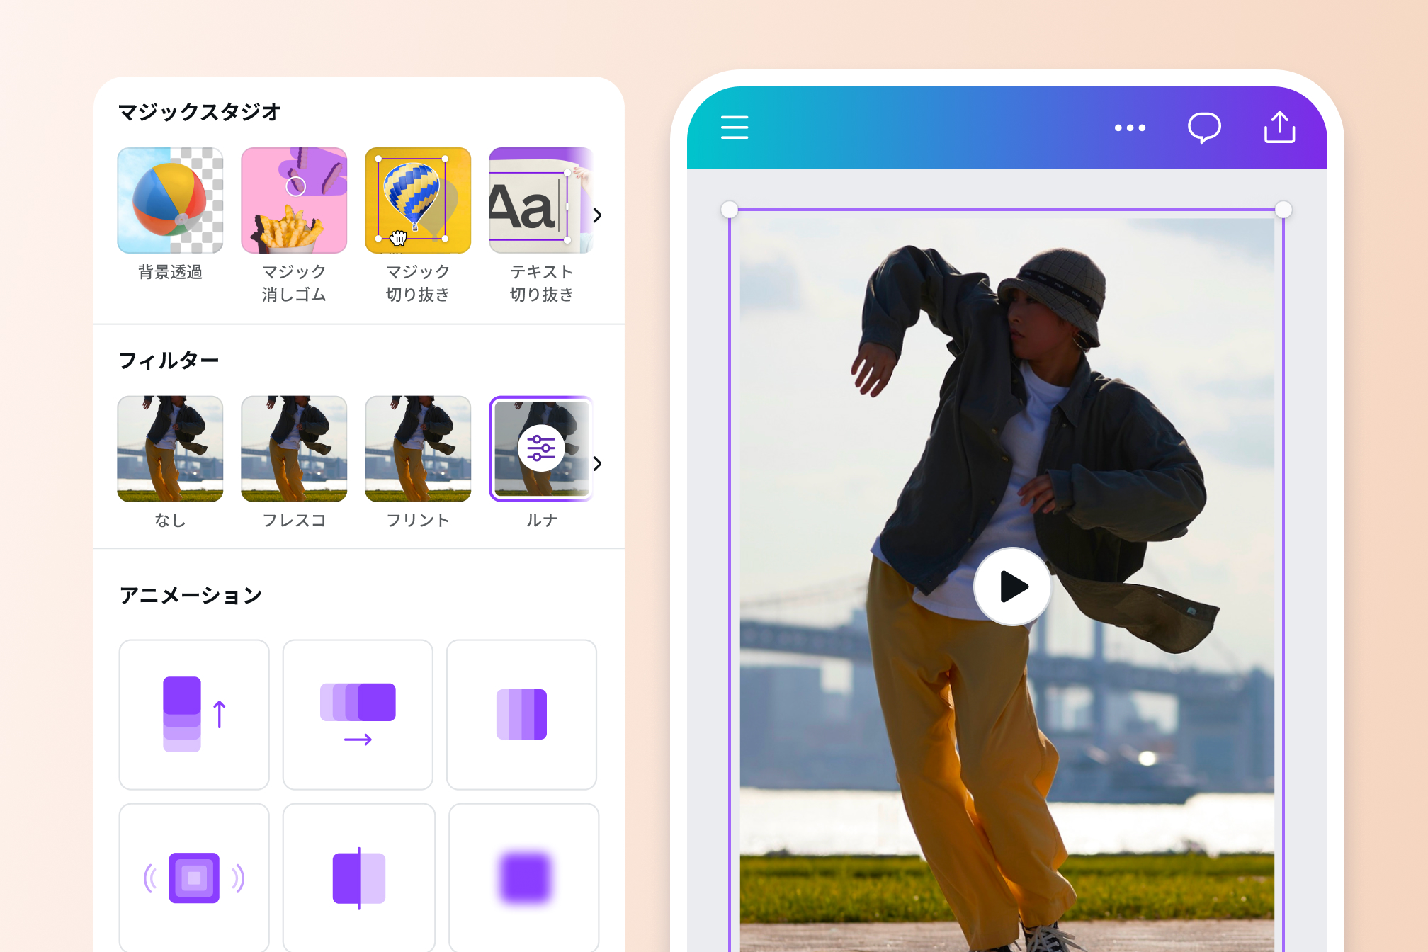
Task: Play the dancer video
Action: click(x=1013, y=586)
